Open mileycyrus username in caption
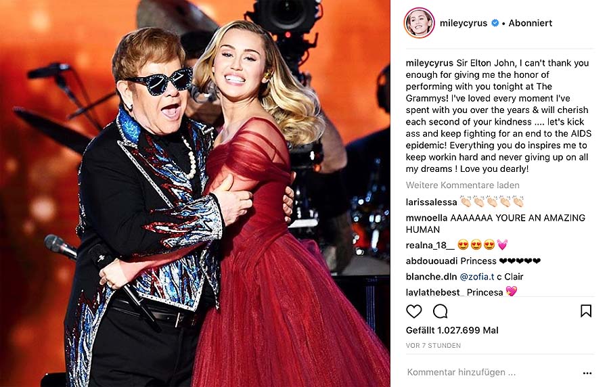Image resolution: width=609 pixels, height=387 pixels. [x=430, y=63]
